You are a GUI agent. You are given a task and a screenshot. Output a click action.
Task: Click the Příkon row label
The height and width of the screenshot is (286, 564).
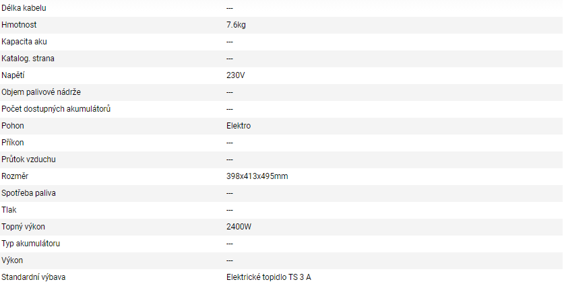pos(13,143)
